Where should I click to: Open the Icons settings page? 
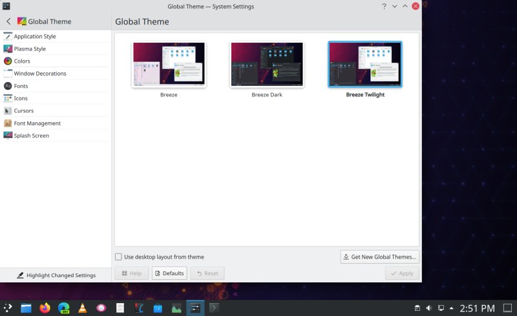[x=21, y=98]
